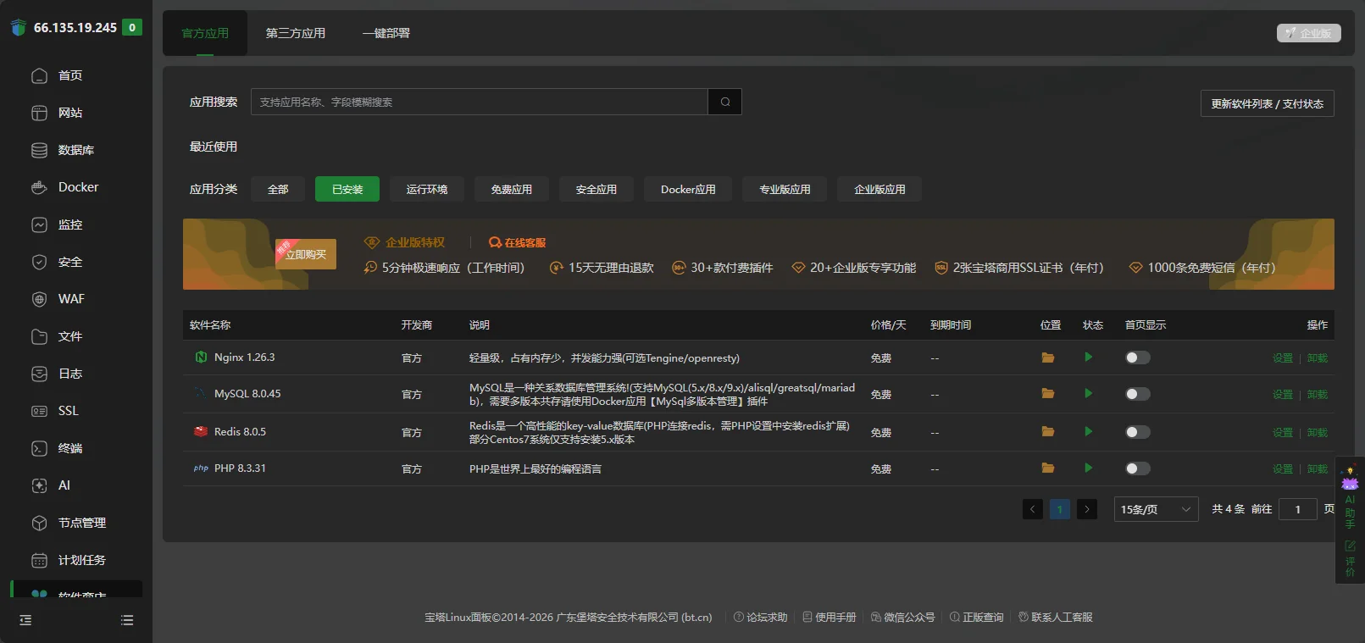Open the Nginx install folder icon

[1048, 358]
